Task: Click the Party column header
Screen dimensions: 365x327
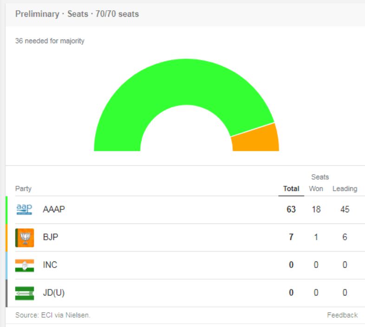Action: click(x=23, y=189)
